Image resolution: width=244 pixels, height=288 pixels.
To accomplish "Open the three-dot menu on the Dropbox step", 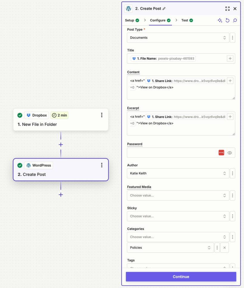I will (x=101, y=115).
